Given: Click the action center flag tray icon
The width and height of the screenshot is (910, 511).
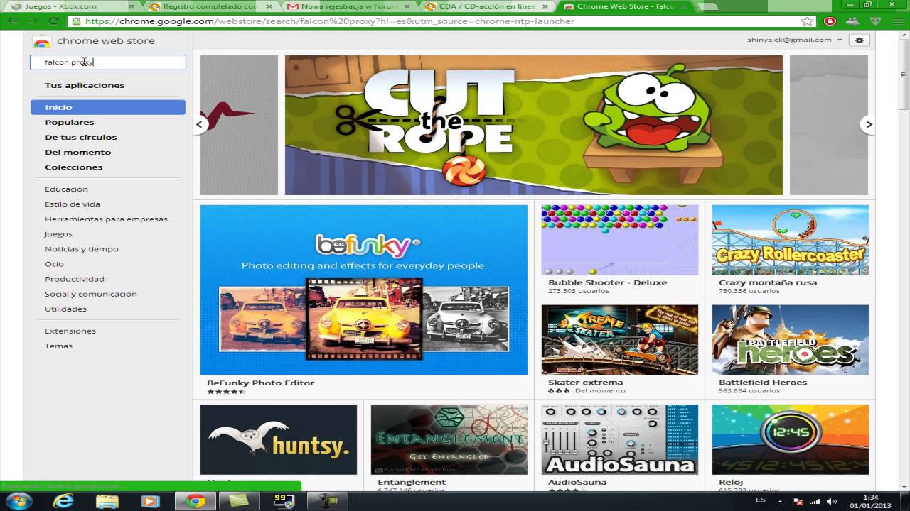Looking at the screenshot, I should click(x=798, y=501).
